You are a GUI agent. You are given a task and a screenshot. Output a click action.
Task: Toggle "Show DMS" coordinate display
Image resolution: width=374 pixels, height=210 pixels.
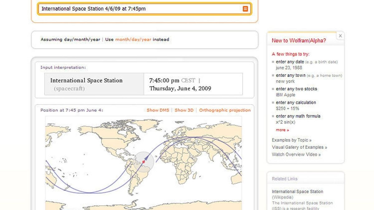(157, 110)
